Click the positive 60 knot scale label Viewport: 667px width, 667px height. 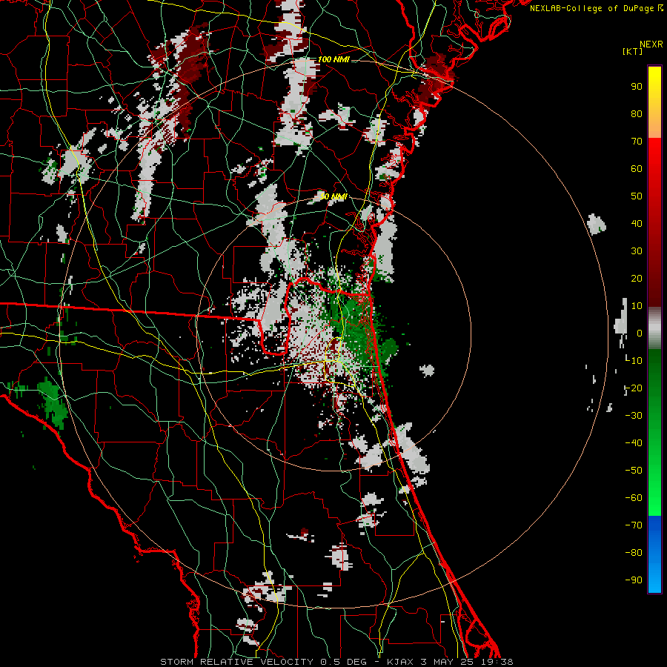(x=637, y=169)
